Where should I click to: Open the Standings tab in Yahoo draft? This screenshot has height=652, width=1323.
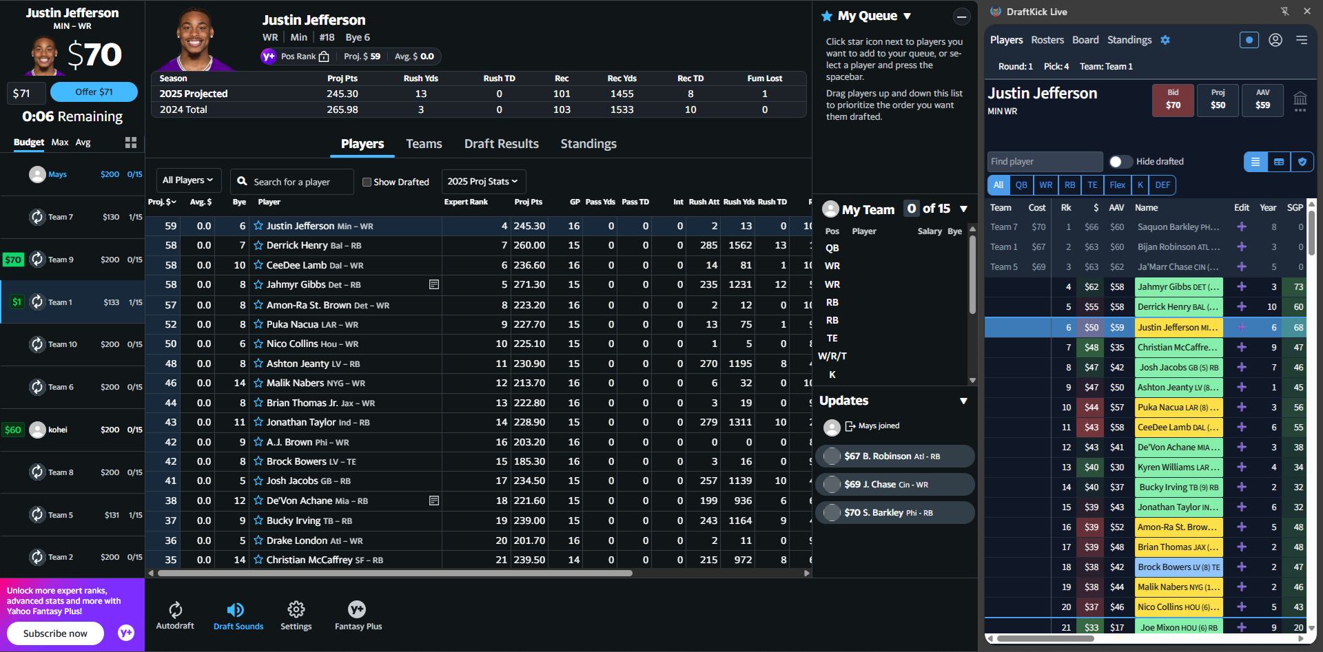(x=588, y=144)
